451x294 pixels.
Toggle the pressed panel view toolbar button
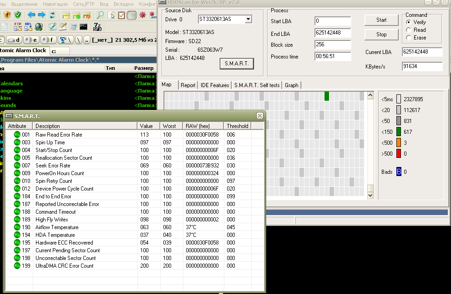(132, 15)
